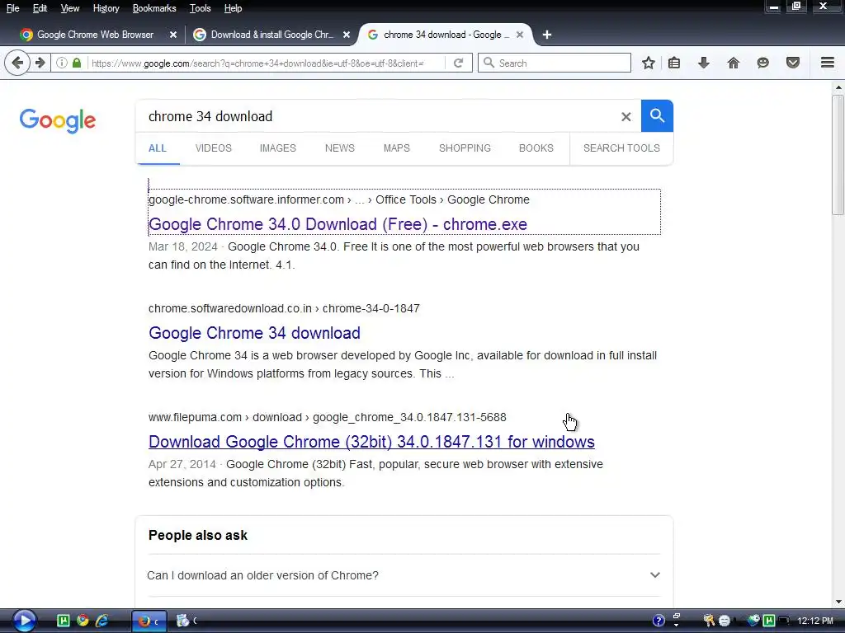Click the globe tray icon beside green H
Image resolution: width=845 pixels, height=633 pixels.
coord(753,621)
